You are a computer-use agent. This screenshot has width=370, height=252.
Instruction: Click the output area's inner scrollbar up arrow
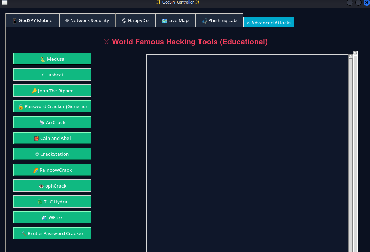(x=351, y=56)
